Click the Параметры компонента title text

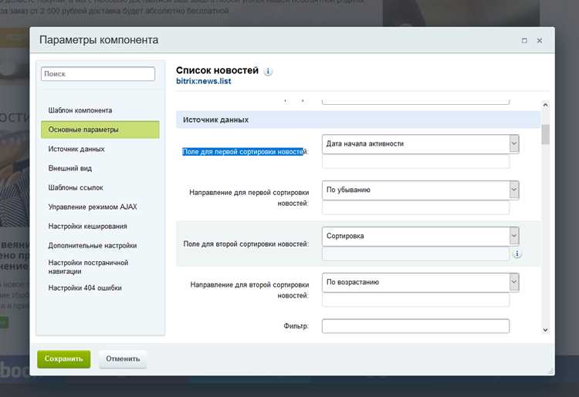99,40
